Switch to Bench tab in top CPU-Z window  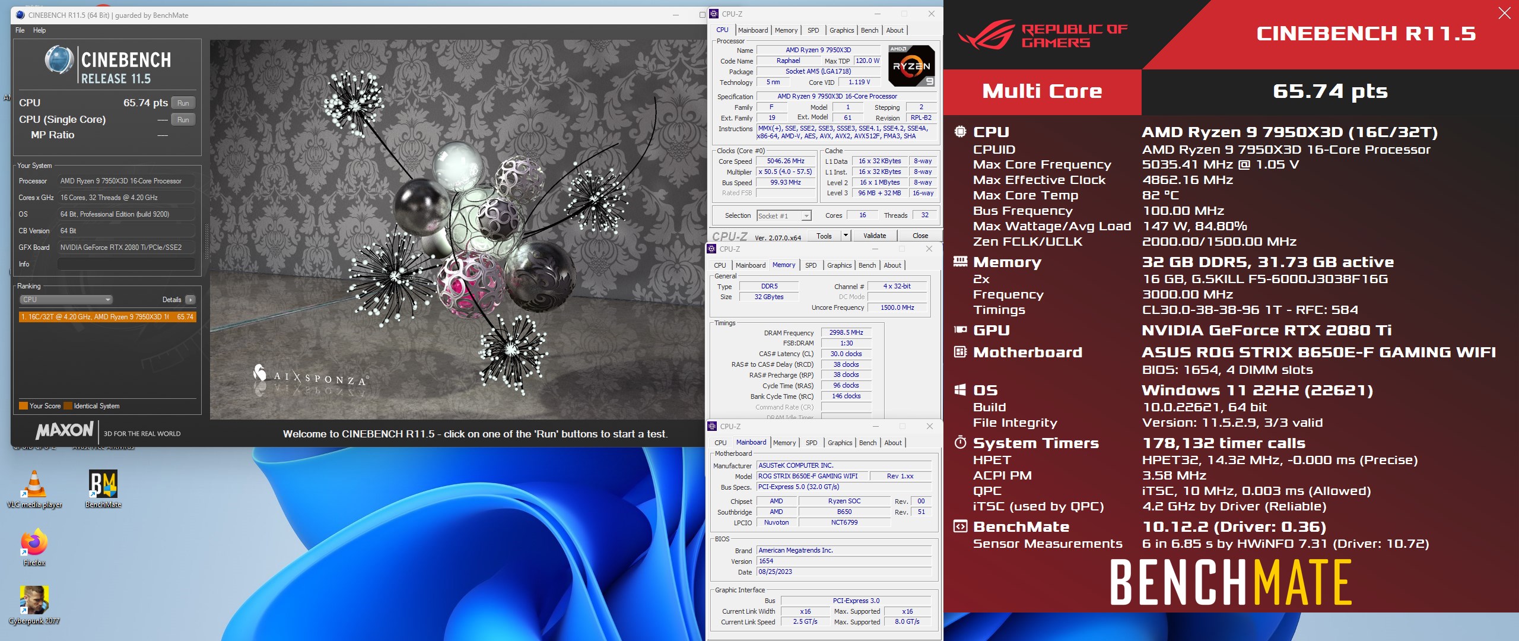(869, 30)
